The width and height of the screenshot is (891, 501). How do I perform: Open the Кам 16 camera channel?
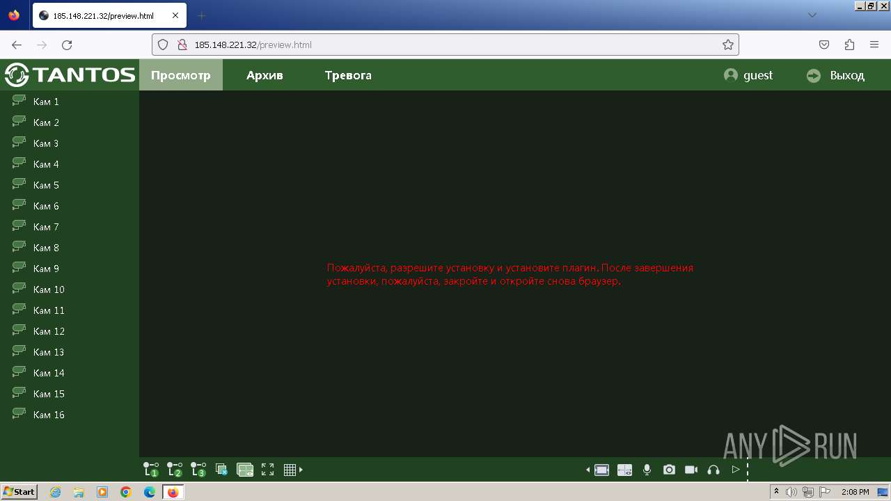click(x=49, y=415)
